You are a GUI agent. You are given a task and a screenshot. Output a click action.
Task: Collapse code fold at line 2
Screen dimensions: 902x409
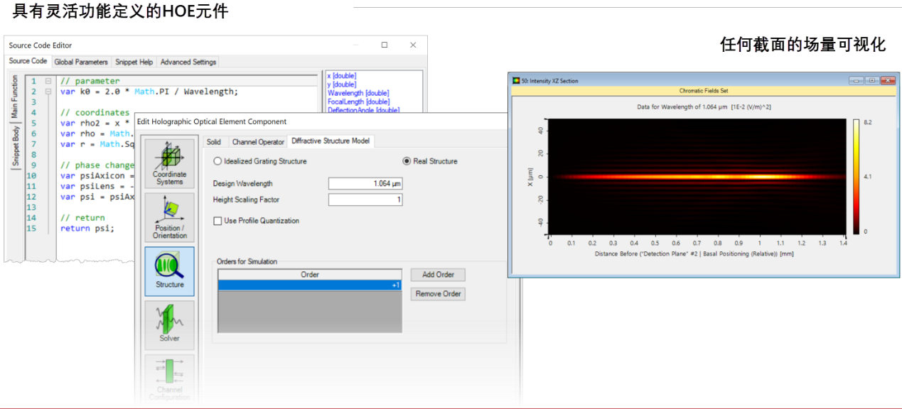pyautogui.click(x=48, y=92)
